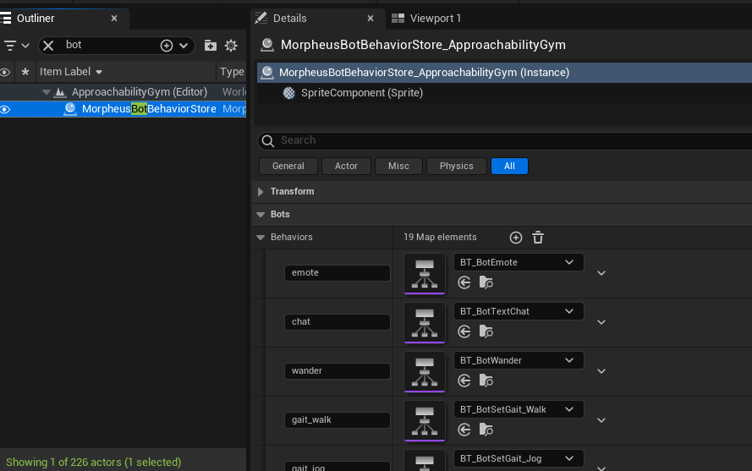Screen dimensions: 752x471
Task: Empty the Behaviors map with trash icon
Action: click(x=538, y=238)
